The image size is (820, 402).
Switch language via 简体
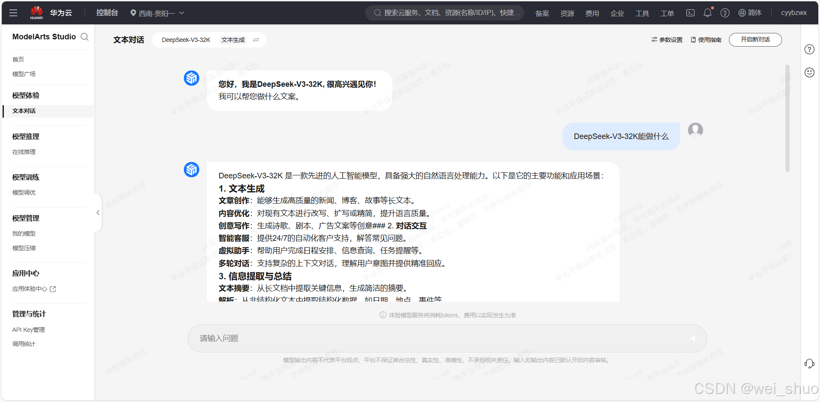click(755, 13)
